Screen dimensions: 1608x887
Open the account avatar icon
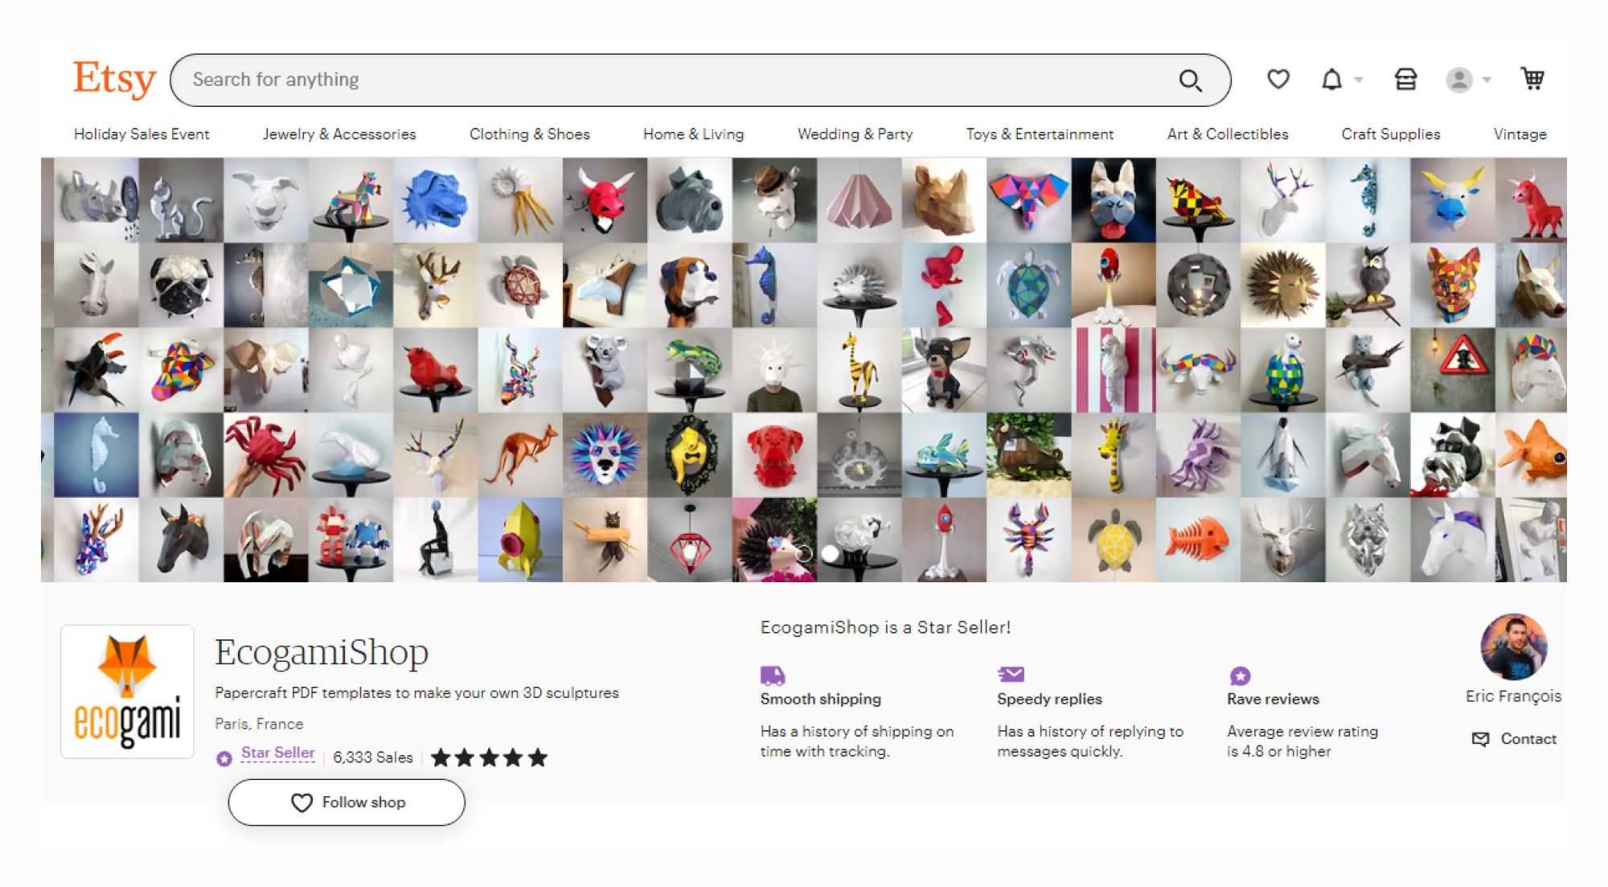click(x=1459, y=80)
